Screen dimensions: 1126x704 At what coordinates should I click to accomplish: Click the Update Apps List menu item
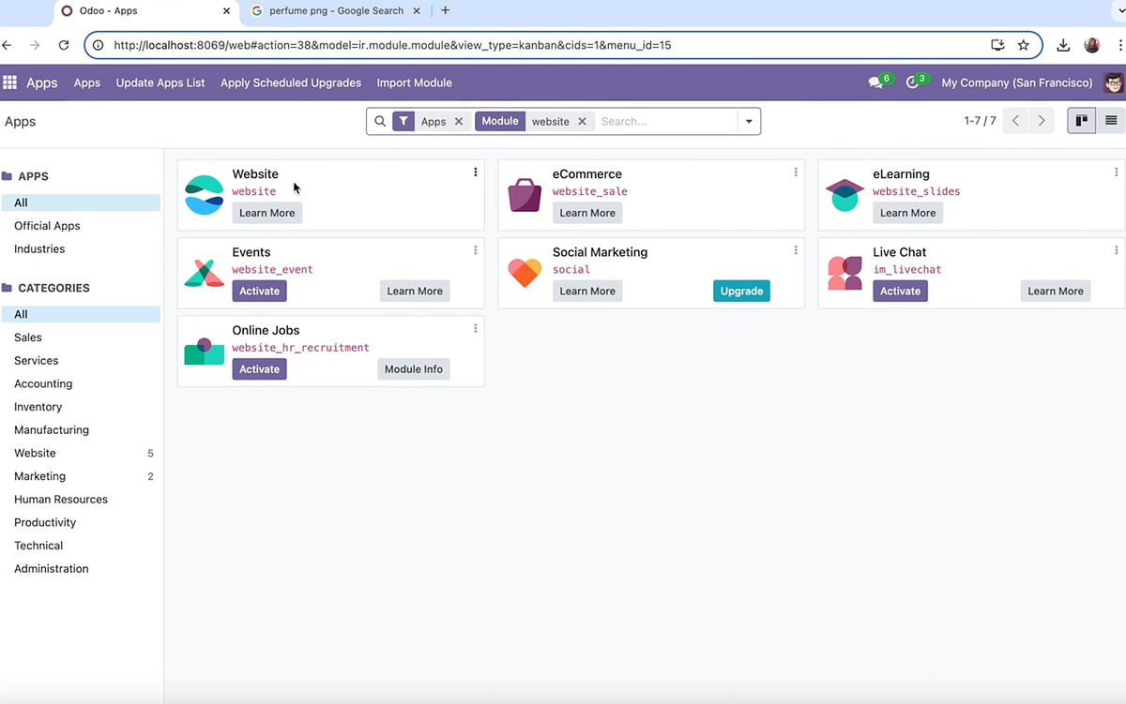160,82
